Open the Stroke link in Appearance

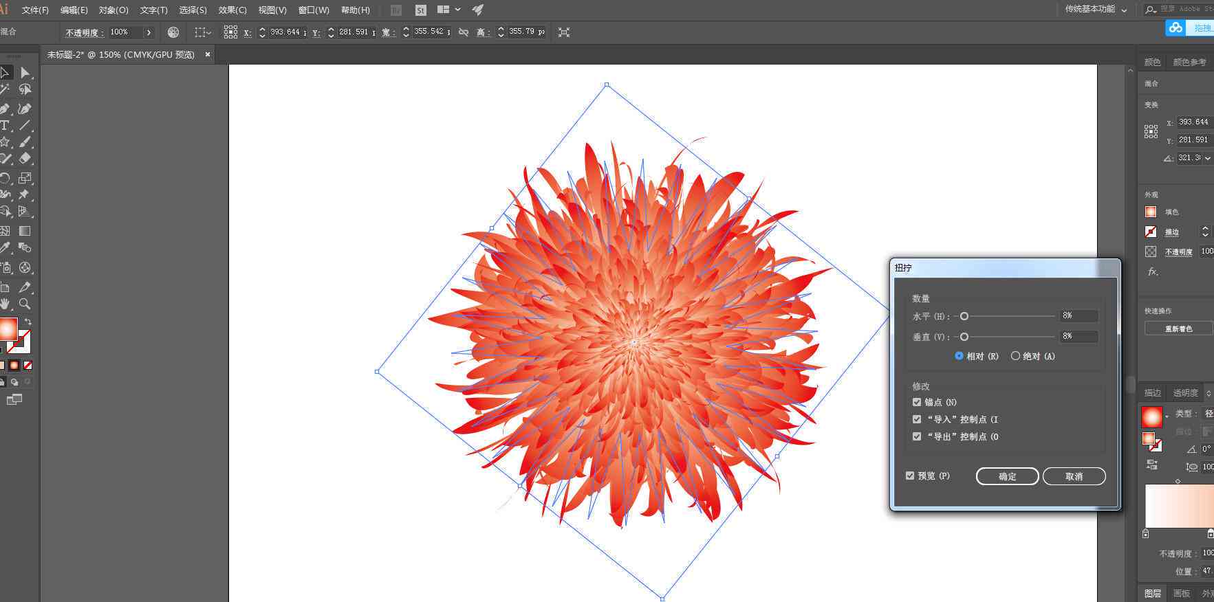click(1172, 232)
